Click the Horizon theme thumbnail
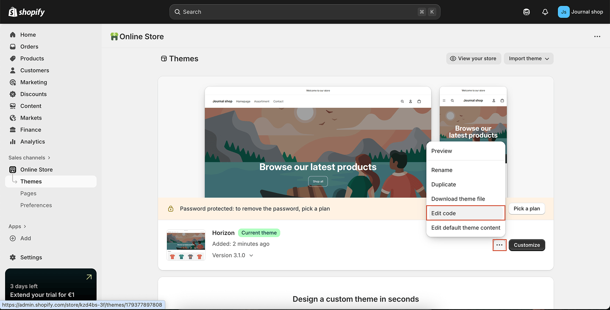The width and height of the screenshot is (610, 310). pyautogui.click(x=186, y=245)
